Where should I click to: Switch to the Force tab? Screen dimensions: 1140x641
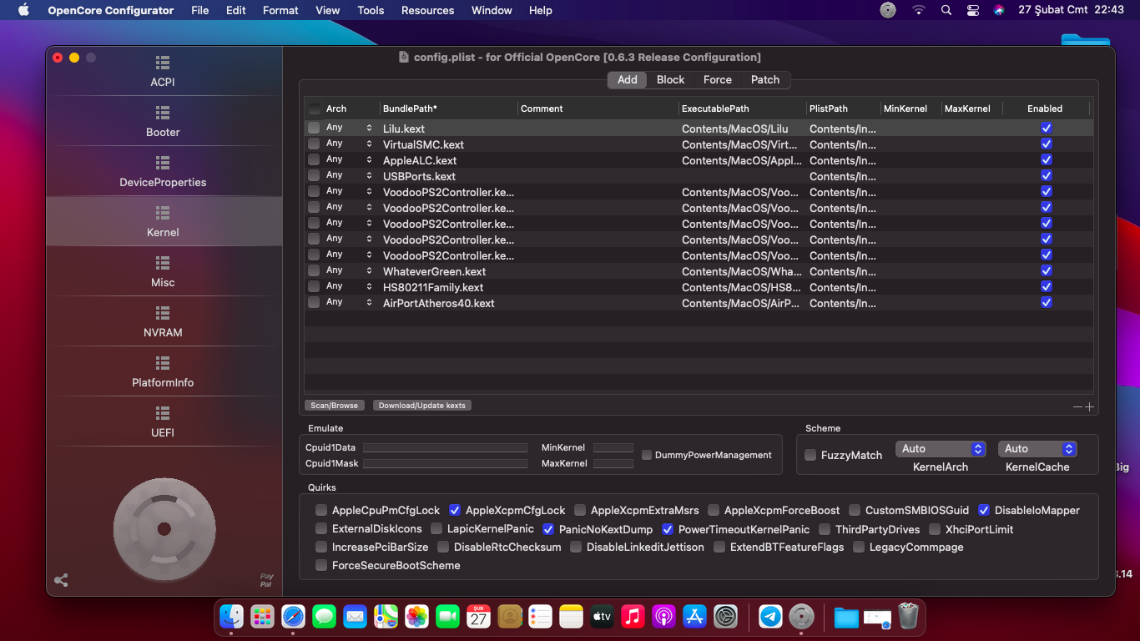coord(717,80)
